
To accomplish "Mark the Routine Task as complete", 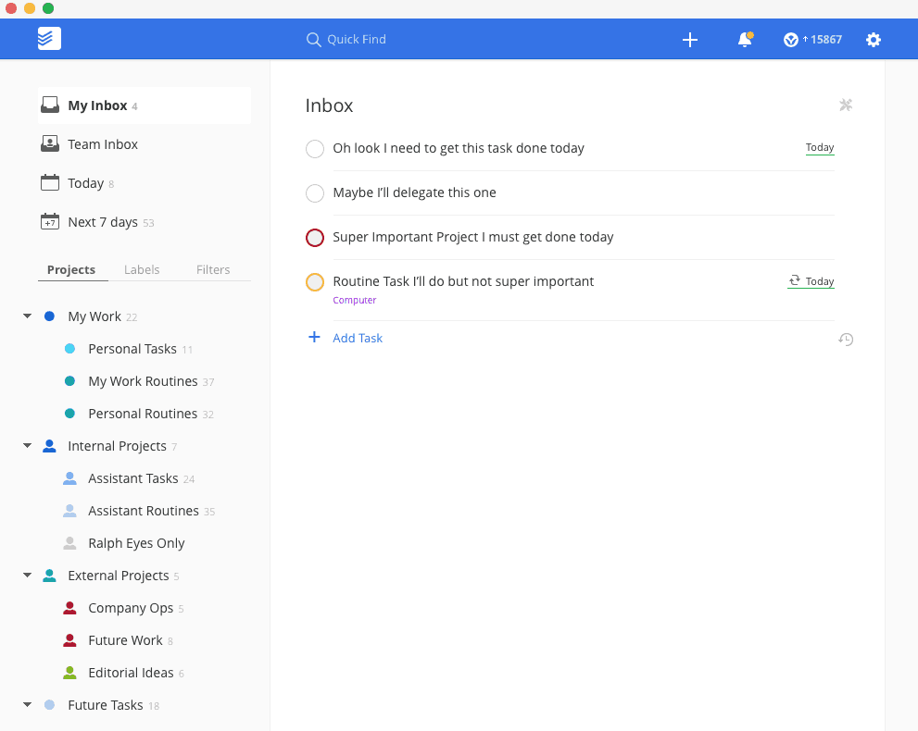I will point(315,282).
